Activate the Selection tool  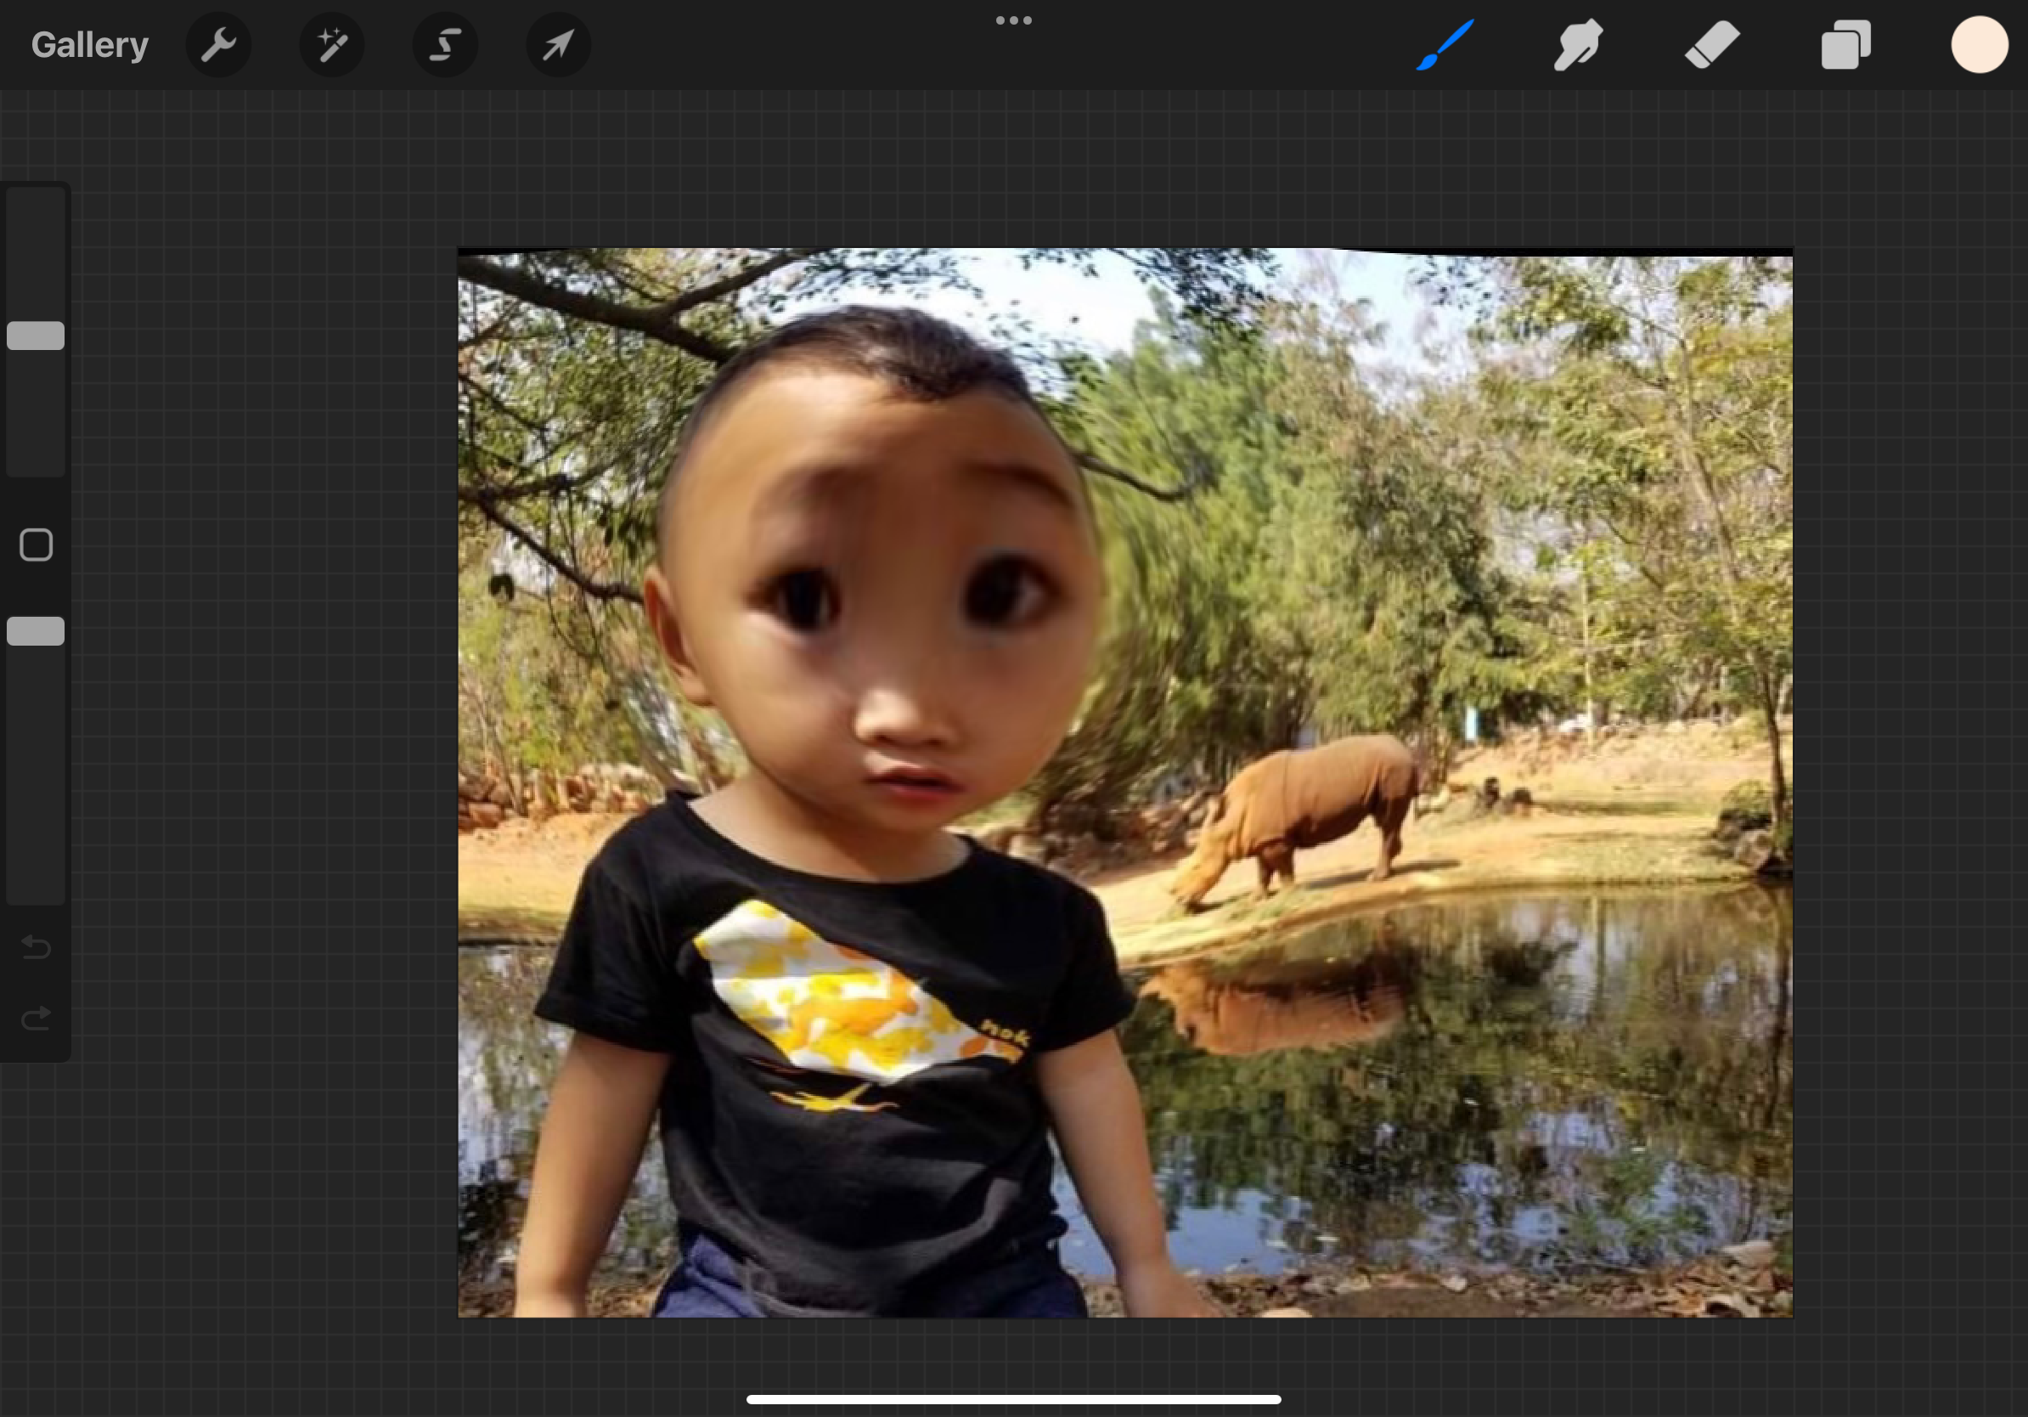click(x=445, y=45)
